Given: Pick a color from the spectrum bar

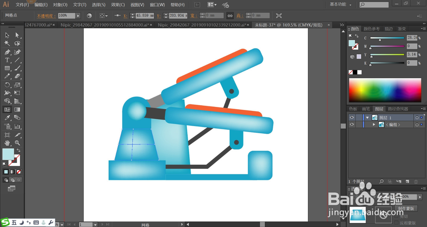Looking at the screenshot, I should click(385, 91).
